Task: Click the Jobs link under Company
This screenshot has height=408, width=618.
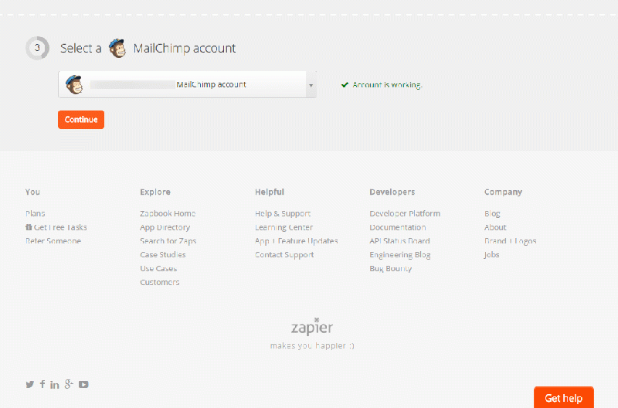Action: coord(492,255)
